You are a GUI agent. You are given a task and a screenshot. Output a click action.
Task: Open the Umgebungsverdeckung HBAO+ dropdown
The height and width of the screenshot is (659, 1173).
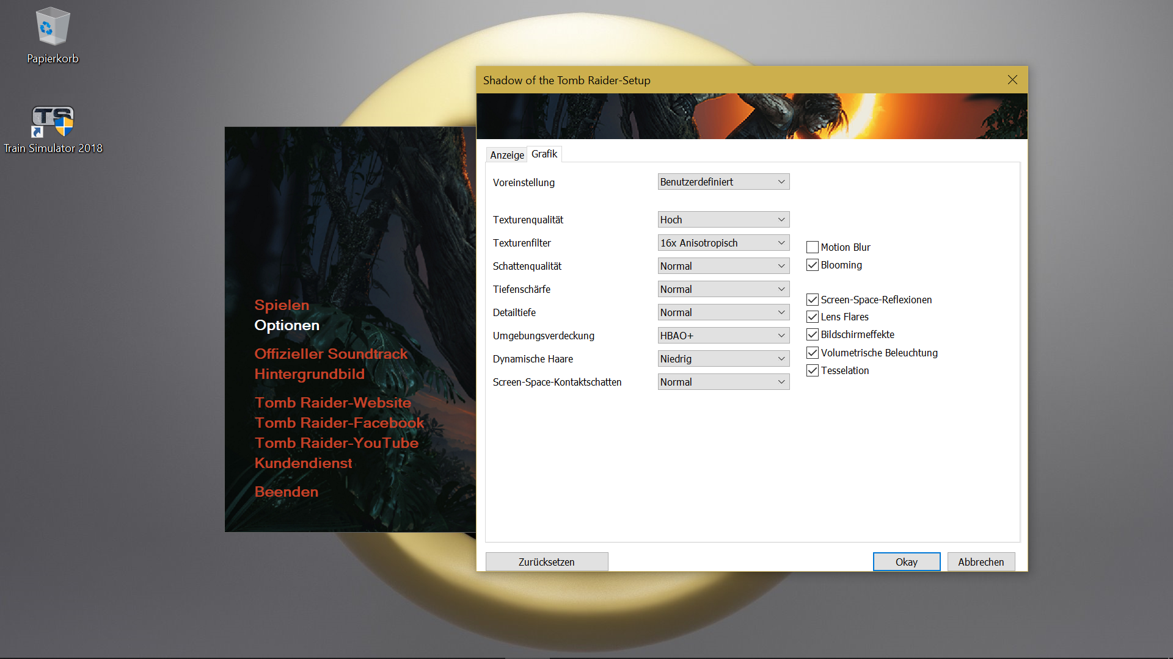(x=723, y=336)
